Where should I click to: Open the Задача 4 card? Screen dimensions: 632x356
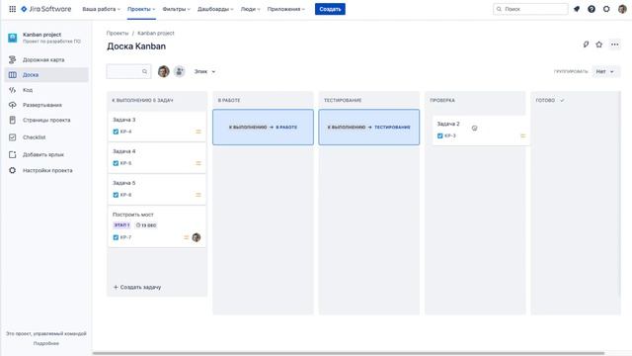pyautogui.click(x=157, y=158)
